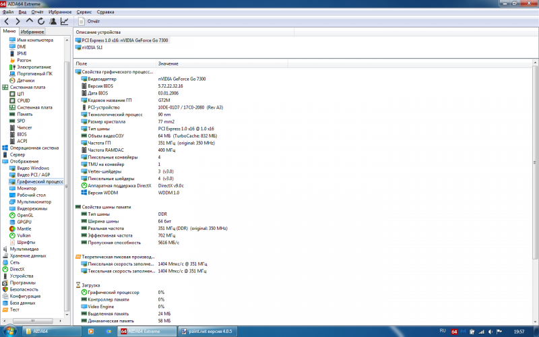
Task: Open the AIDA64 folder taskbar button
Action: point(52,332)
